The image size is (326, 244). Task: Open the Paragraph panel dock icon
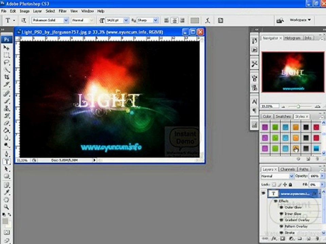[x=254, y=110]
